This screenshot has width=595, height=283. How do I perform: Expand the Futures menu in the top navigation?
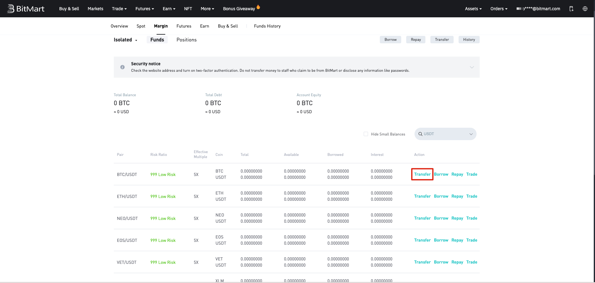tap(145, 9)
